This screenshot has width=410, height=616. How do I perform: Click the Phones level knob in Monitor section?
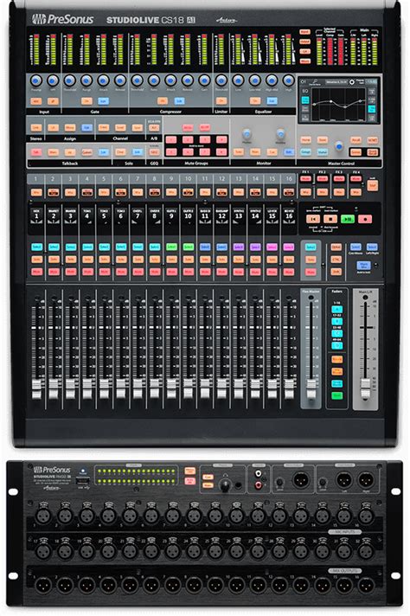(247, 134)
